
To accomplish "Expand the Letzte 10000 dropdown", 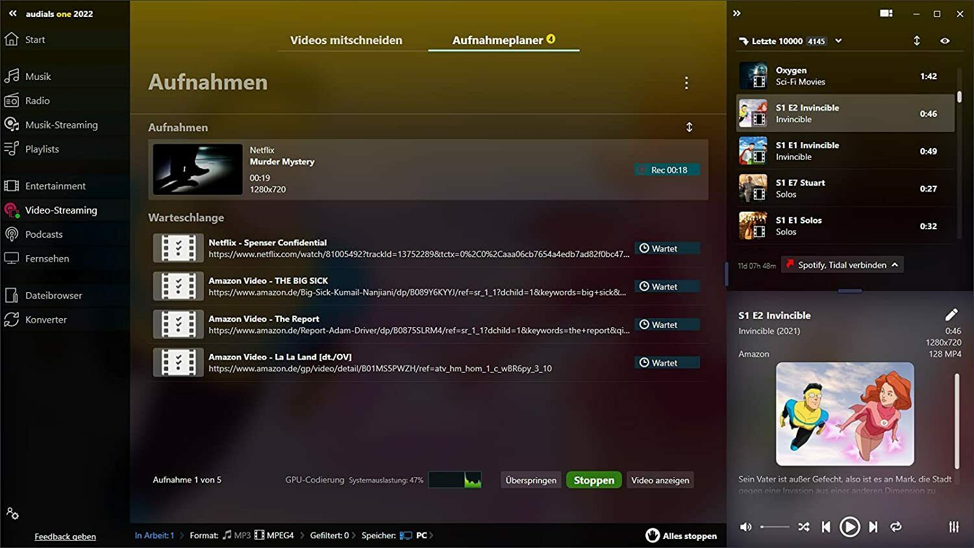I will 838,41.
